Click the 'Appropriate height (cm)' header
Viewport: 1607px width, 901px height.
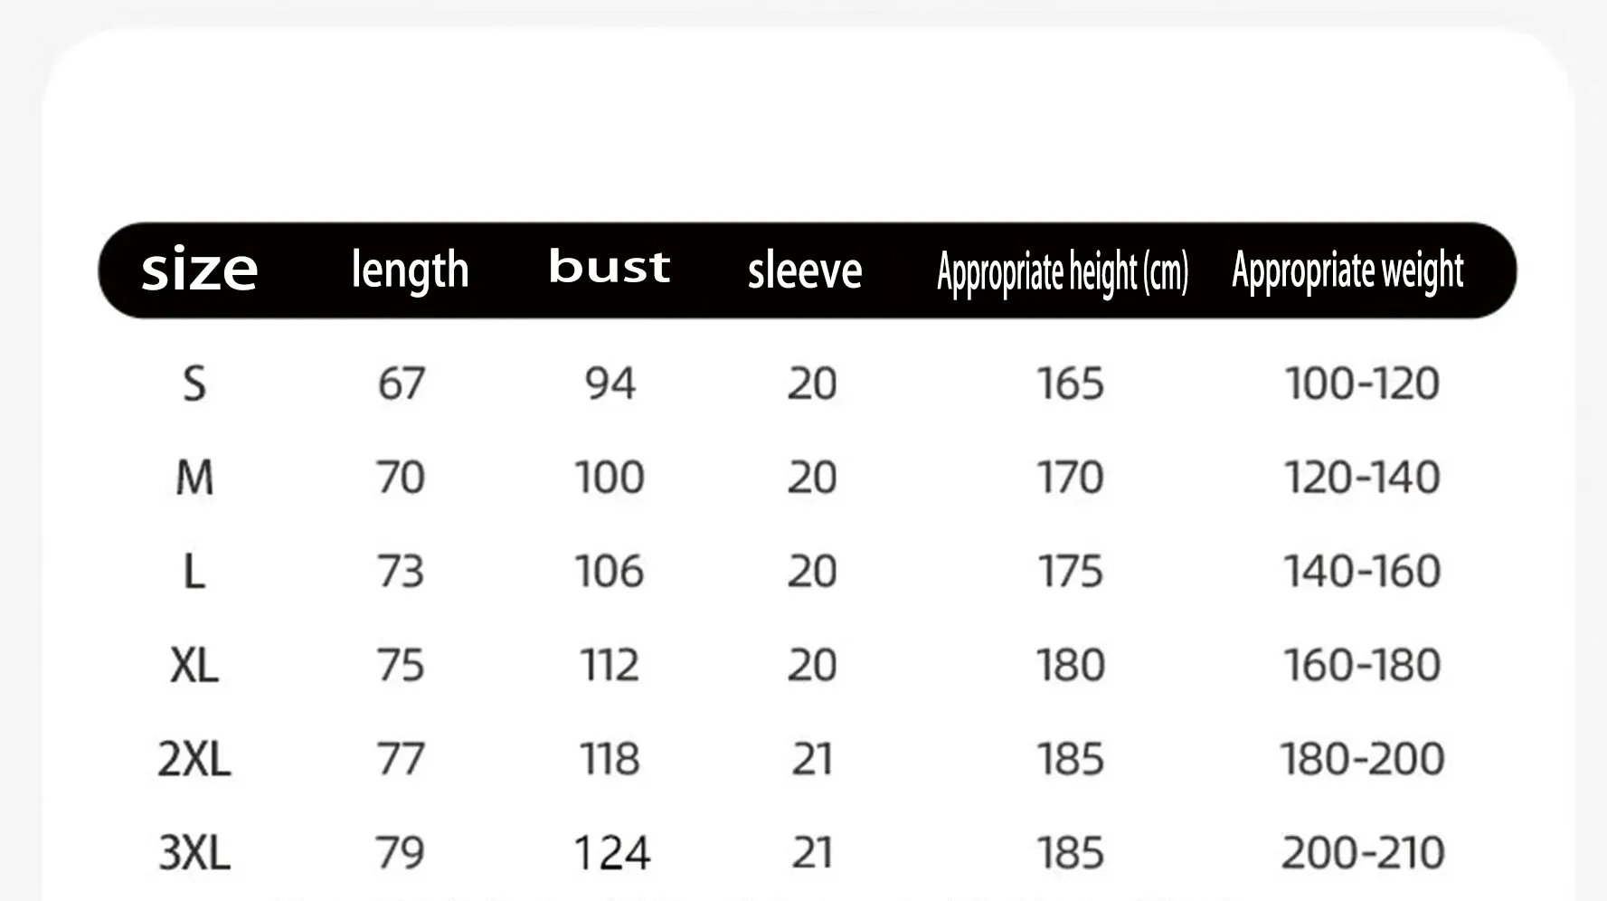(1063, 272)
